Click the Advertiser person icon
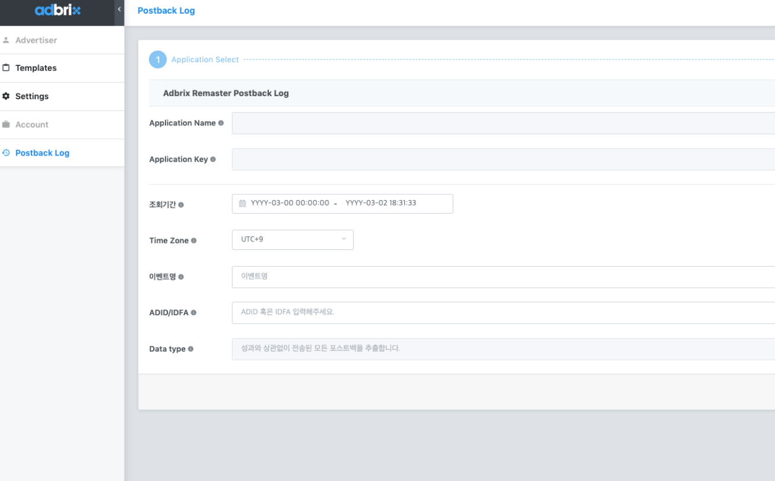The height and width of the screenshot is (481, 775). 6,40
